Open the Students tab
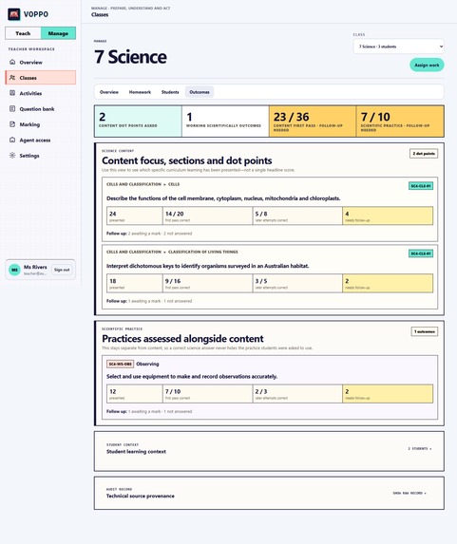Image resolution: width=457 pixels, height=544 pixels. (x=170, y=92)
